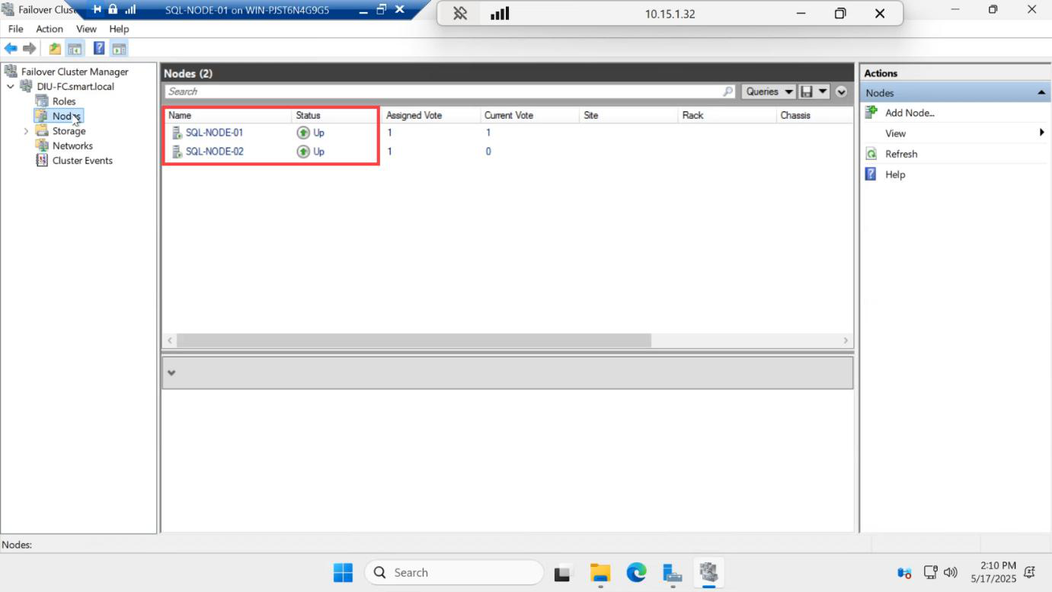1052x592 pixels.
Task: Open the View submenu in Actions pane
Action: [955, 133]
